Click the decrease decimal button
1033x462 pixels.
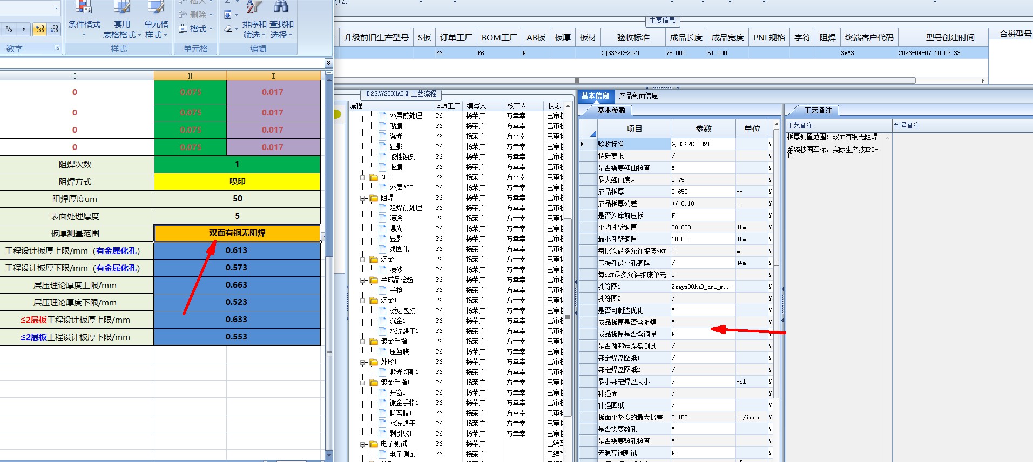click(x=53, y=29)
